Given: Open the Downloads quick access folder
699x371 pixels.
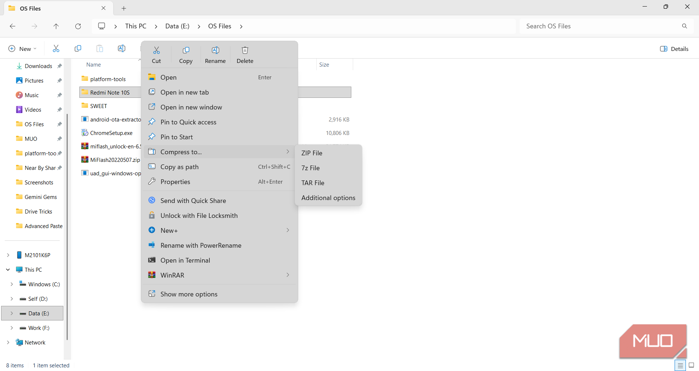Looking at the screenshot, I should pos(38,66).
